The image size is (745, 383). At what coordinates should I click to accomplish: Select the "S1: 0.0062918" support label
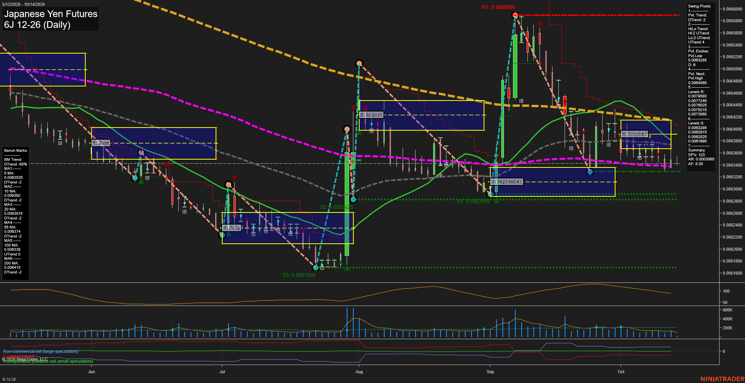(473, 201)
